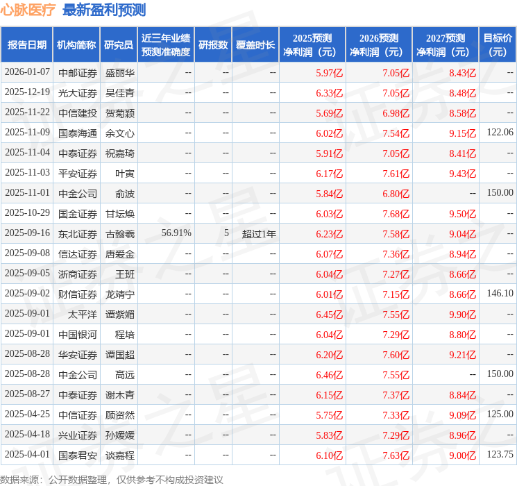Click the 研究员 column header

pos(119,45)
